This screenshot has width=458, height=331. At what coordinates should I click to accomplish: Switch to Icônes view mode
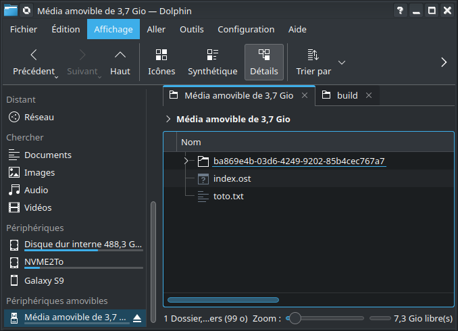[x=161, y=62]
